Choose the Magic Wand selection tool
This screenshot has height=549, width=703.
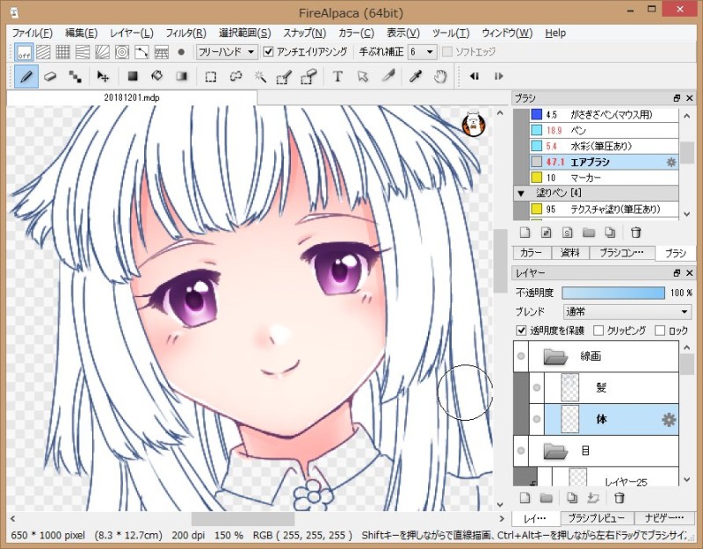[260, 76]
